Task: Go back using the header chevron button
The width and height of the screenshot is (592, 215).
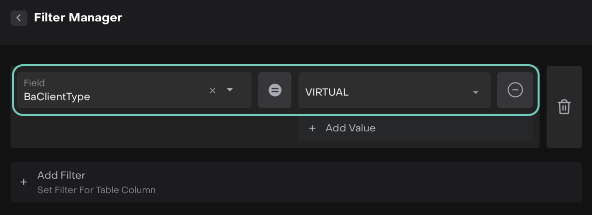Action: [x=18, y=18]
